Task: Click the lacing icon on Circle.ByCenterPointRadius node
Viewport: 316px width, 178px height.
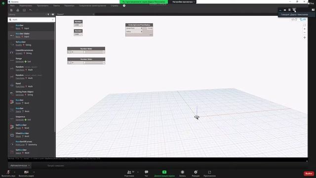Action: [151, 35]
